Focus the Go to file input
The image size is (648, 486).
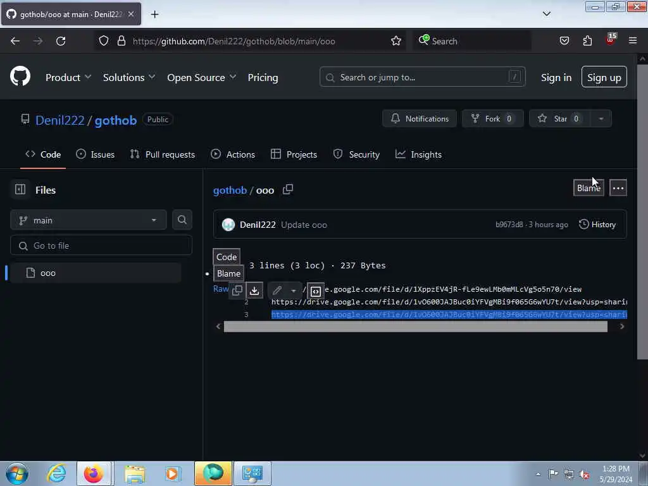[x=101, y=246]
